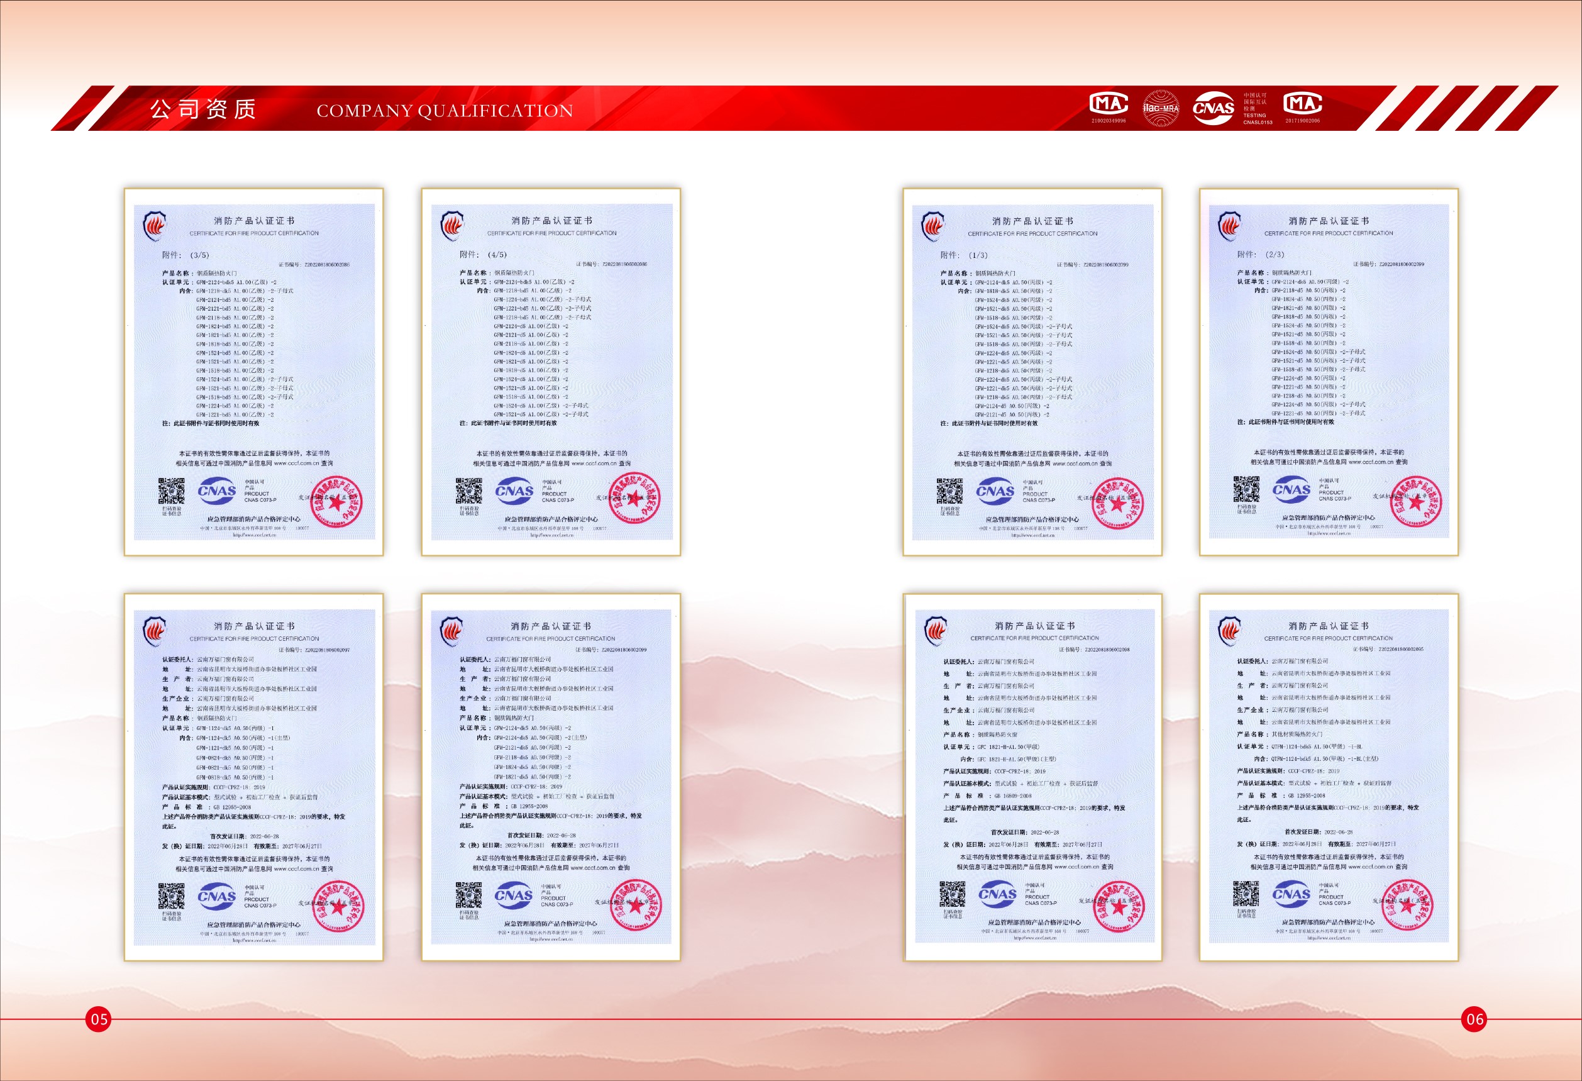Open the certificate thumbnail labeled 附件 (1/3)
1582x1081 pixels.
[x=1032, y=372]
